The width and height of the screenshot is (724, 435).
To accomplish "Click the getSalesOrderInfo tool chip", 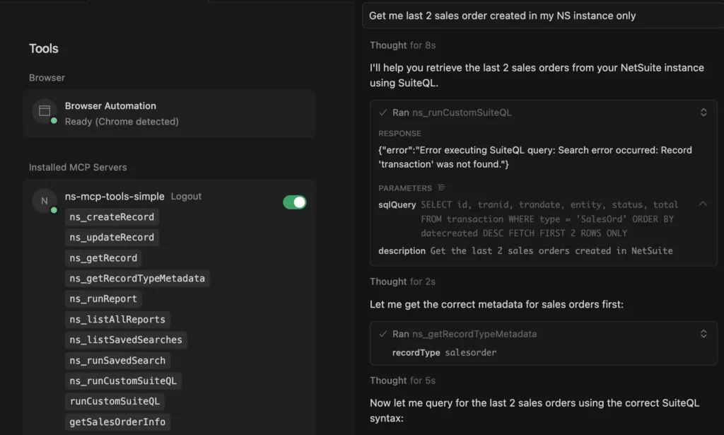I will [117, 422].
